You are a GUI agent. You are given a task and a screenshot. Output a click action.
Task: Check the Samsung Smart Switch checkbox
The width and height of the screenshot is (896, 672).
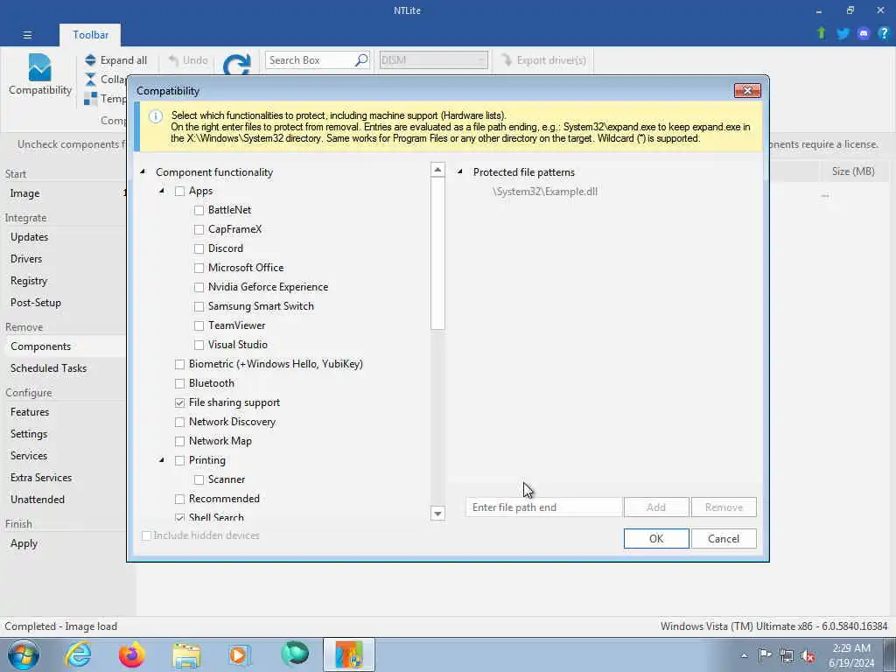point(199,307)
